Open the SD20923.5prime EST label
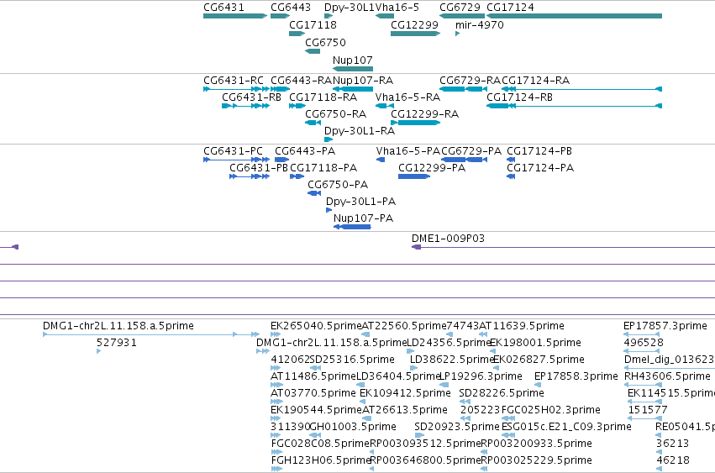The width and height of the screenshot is (715, 473). point(457,427)
